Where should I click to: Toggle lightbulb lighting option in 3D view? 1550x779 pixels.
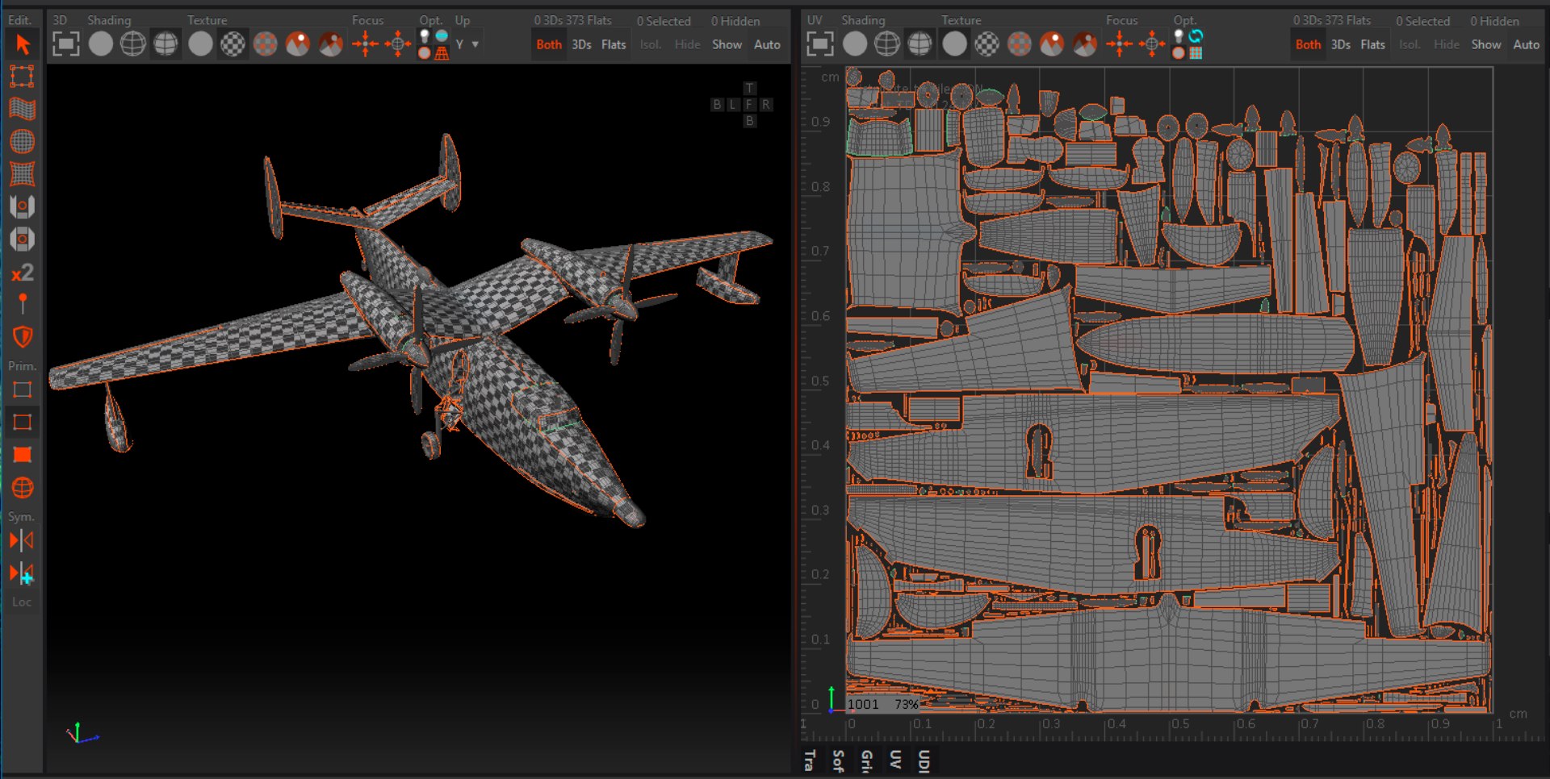pyautogui.click(x=425, y=36)
